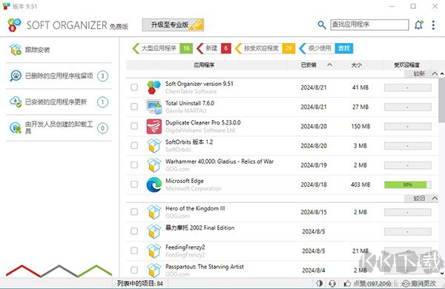This screenshot has width=445, height=289.
Task: Click Total Uninstall 7.6.0 app icon
Action: pyautogui.click(x=154, y=107)
